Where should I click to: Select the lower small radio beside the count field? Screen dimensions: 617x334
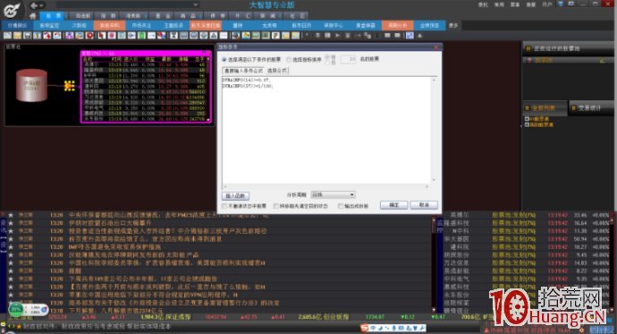[327, 63]
